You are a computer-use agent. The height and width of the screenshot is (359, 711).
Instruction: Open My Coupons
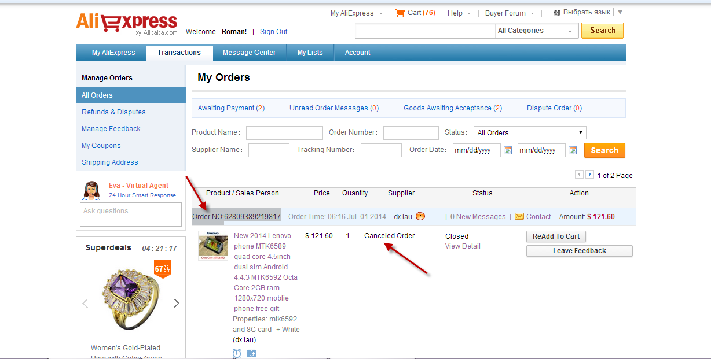pos(101,146)
